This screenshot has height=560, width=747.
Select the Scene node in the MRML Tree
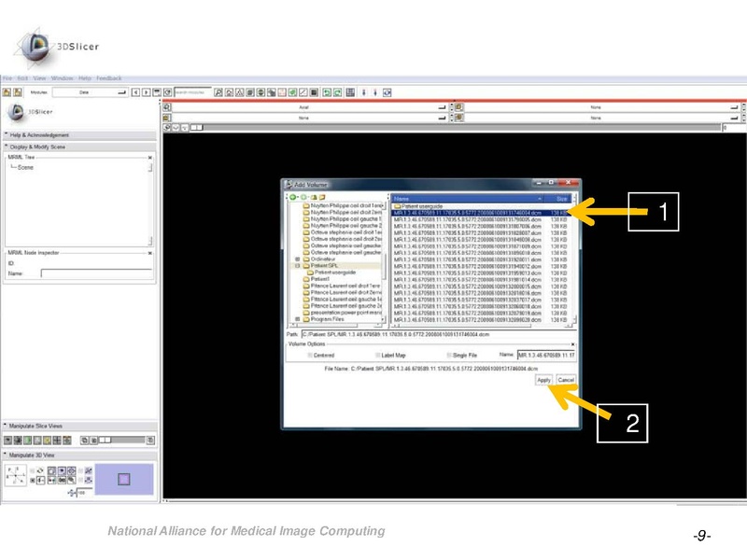tap(25, 168)
